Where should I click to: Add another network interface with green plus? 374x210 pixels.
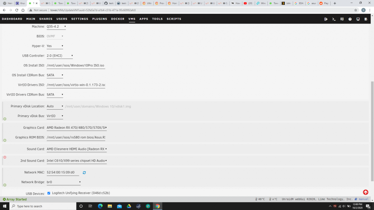pos(5,185)
